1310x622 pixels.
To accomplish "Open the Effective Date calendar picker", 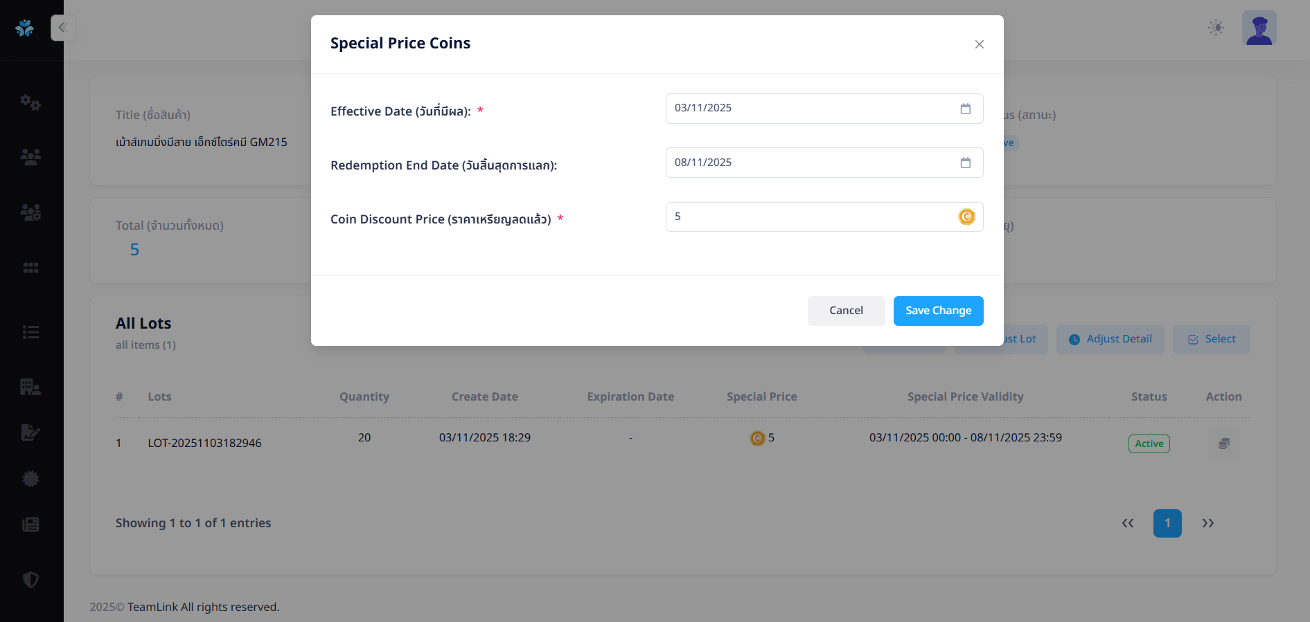I will click(965, 109).
